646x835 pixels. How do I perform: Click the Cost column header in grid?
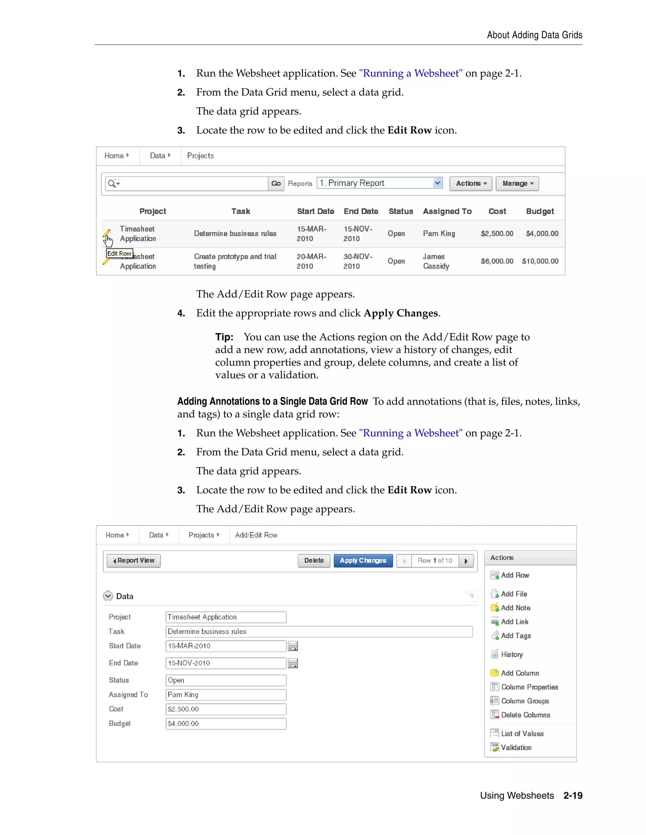pyautogui.click(x=497, y=211)
